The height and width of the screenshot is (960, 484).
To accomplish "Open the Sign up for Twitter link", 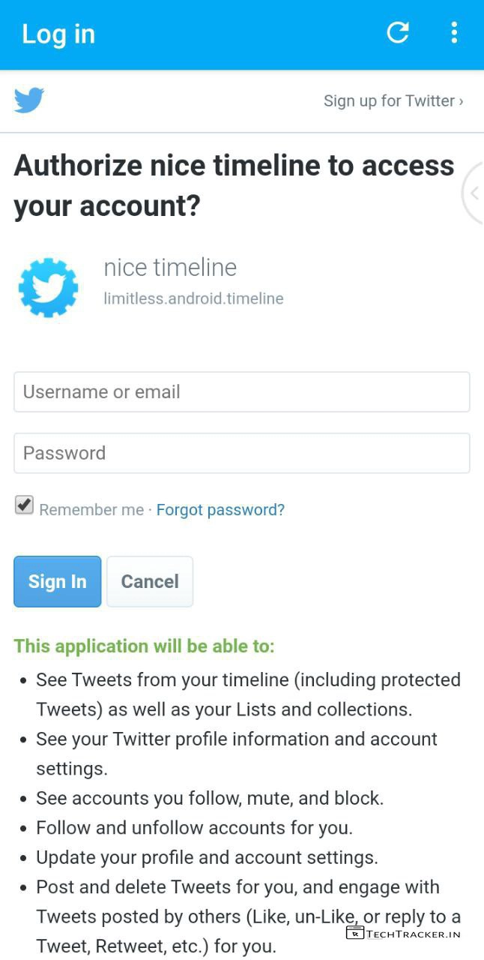I will pos(393,100).
